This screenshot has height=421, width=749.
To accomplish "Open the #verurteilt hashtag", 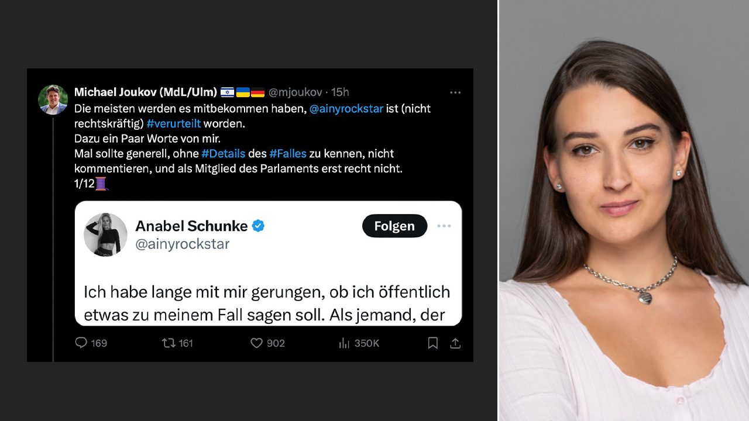I will 175,123.
